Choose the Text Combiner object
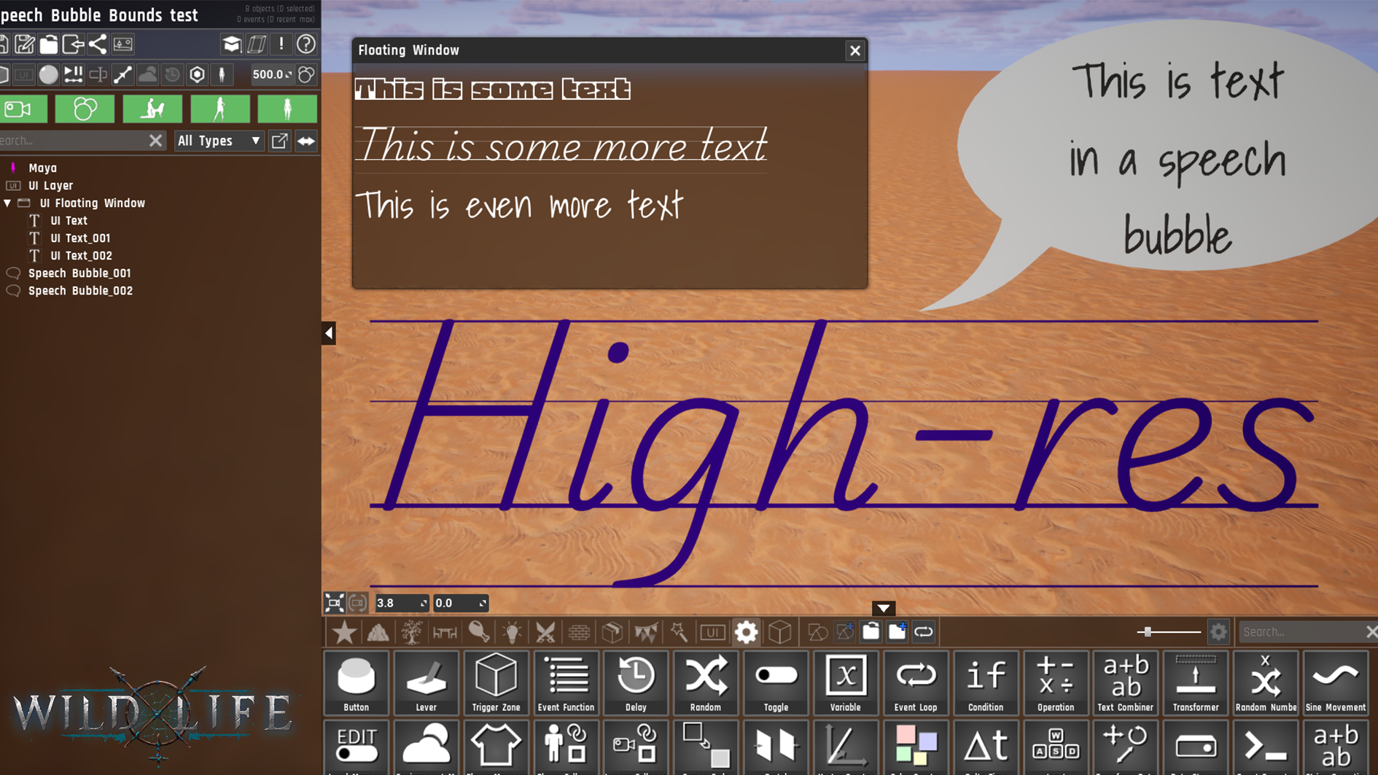 tap(1125, 682)
